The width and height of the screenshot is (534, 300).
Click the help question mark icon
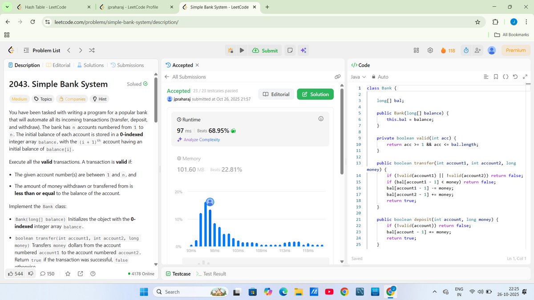pos(93,274)
